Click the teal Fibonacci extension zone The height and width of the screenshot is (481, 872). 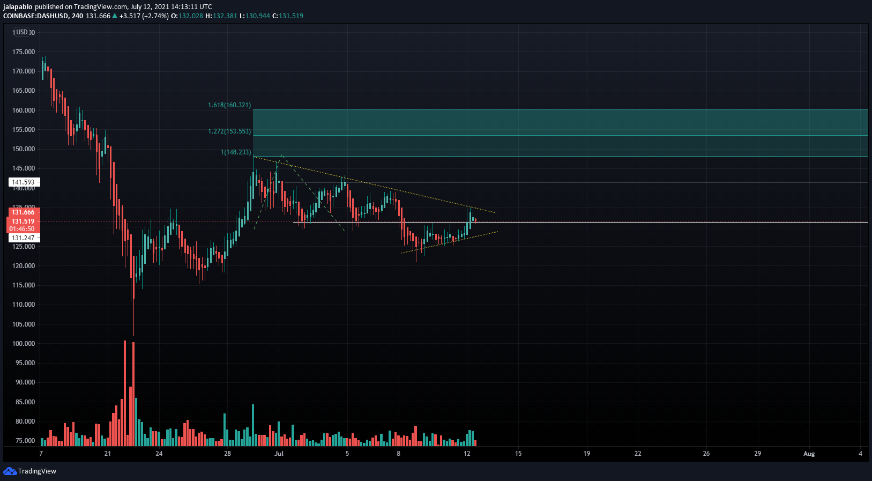pos(560,132)
